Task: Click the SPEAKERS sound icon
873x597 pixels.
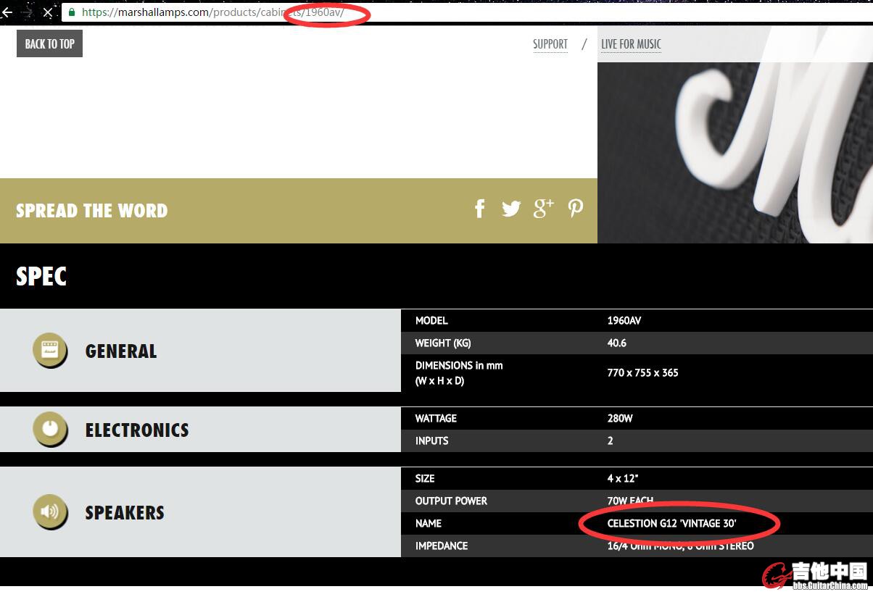Action: point(50,512)
